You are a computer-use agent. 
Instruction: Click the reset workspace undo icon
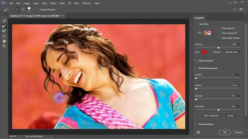click(198, 132)
